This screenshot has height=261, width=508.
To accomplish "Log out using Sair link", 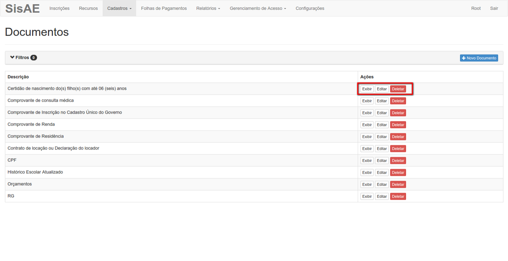I will (494, 8).
